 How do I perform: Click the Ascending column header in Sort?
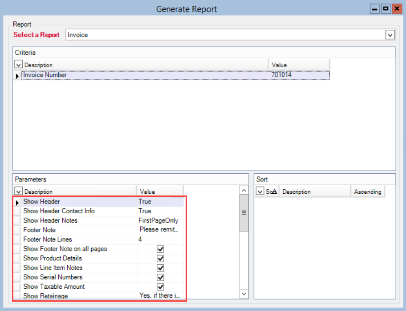click(367, 192)
